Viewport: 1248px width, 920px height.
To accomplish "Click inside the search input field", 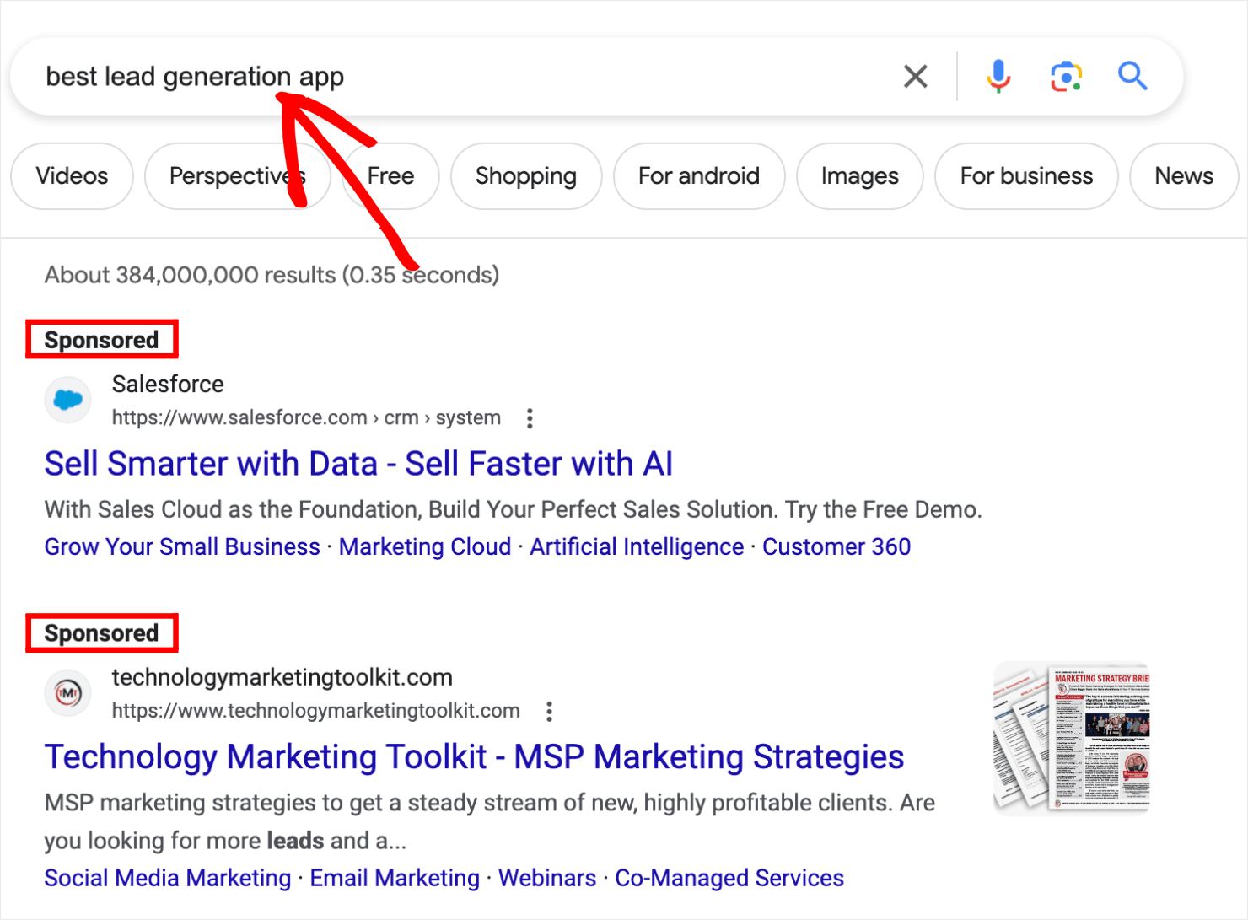I will [506, 76].
